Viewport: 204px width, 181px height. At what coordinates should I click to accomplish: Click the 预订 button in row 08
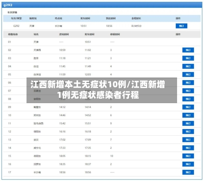point(188,99)
